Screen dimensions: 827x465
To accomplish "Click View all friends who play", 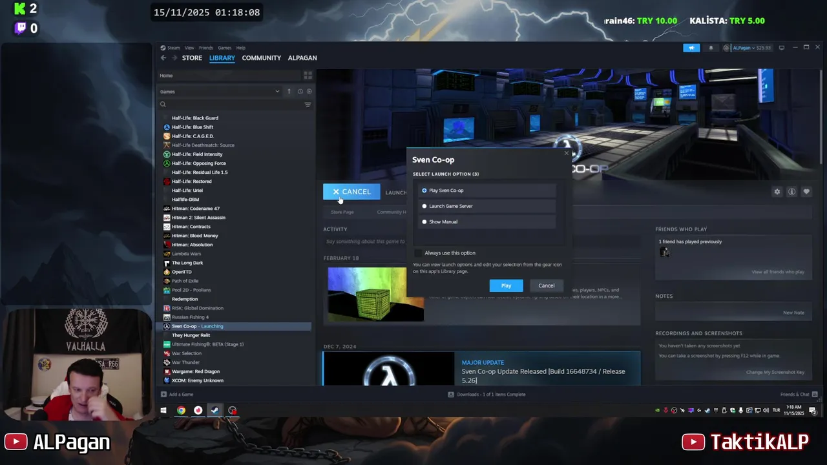I will pos(778,272).
